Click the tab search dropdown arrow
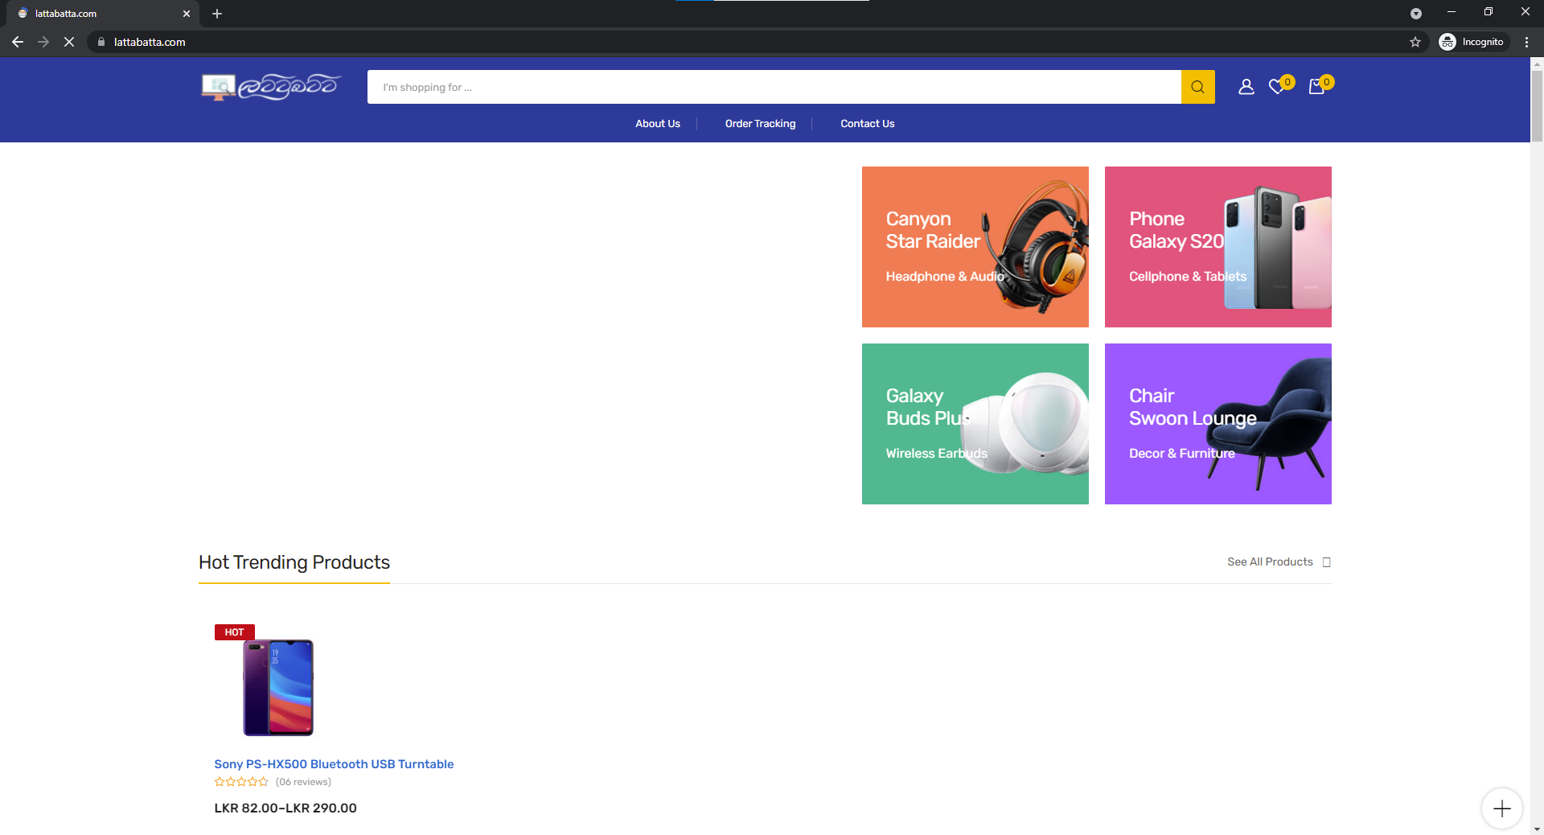The height and width of the screenshot is (835, 1544). click(1416, 14)
